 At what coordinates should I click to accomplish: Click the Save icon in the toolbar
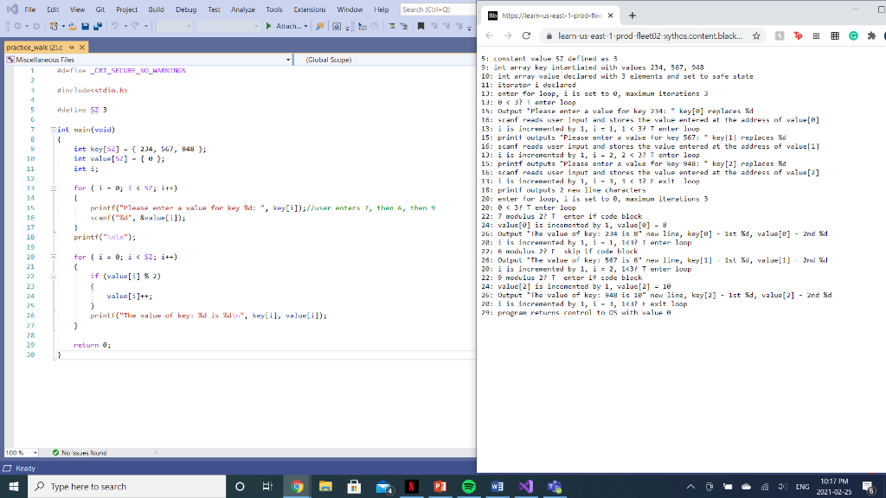[85, 27]
